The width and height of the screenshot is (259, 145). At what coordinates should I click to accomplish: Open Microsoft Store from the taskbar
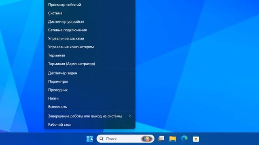196,139
